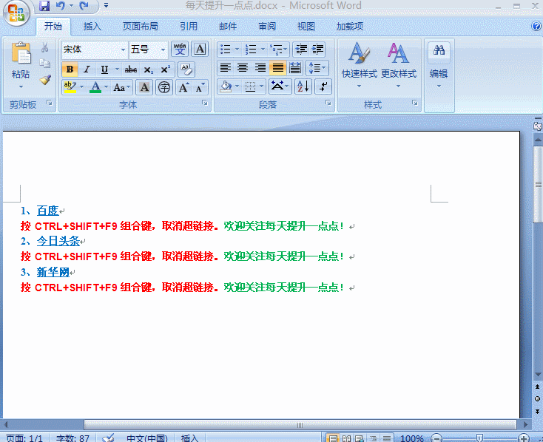
Task: Copy selection with copy icon
Action: (x=44, y=64)
